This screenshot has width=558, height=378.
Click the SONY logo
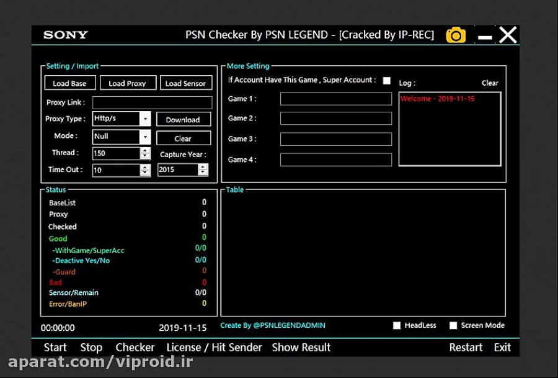pos(66,35)
